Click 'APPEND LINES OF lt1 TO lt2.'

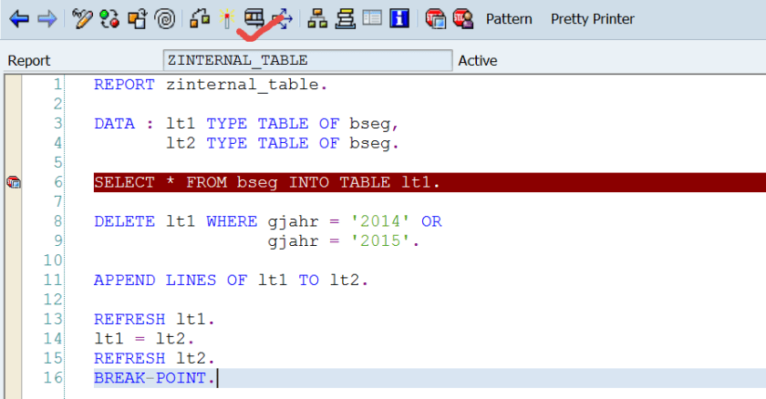231,281
